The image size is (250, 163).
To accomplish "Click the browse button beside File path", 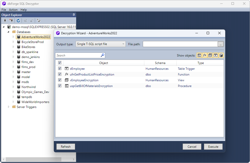I will pyautogui.click(x=220, y=44).
